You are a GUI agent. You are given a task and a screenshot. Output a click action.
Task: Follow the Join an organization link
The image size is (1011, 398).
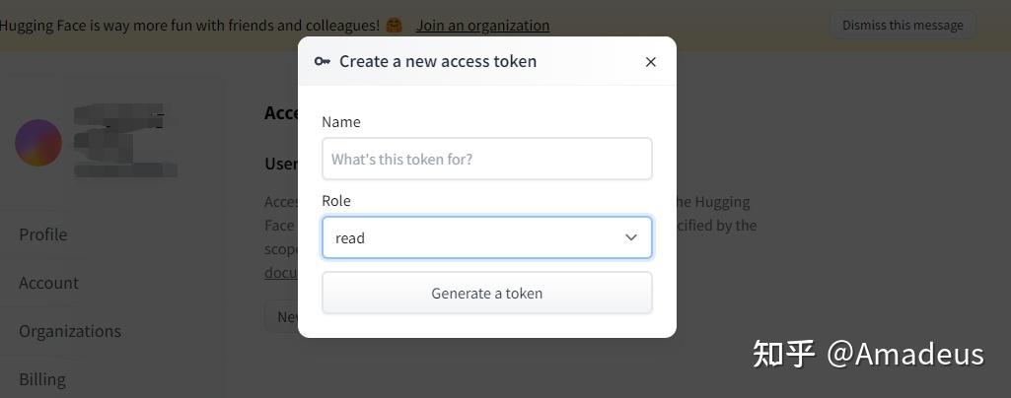click(x=483, y=25)
